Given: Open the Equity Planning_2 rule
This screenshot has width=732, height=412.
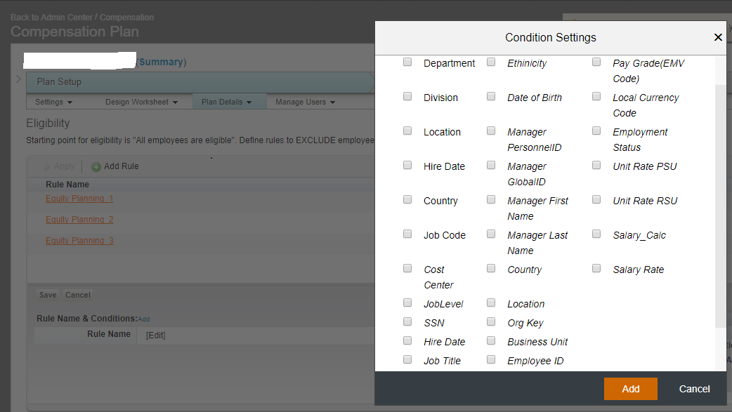Looking at the screenshot, I should click(79, 220).
